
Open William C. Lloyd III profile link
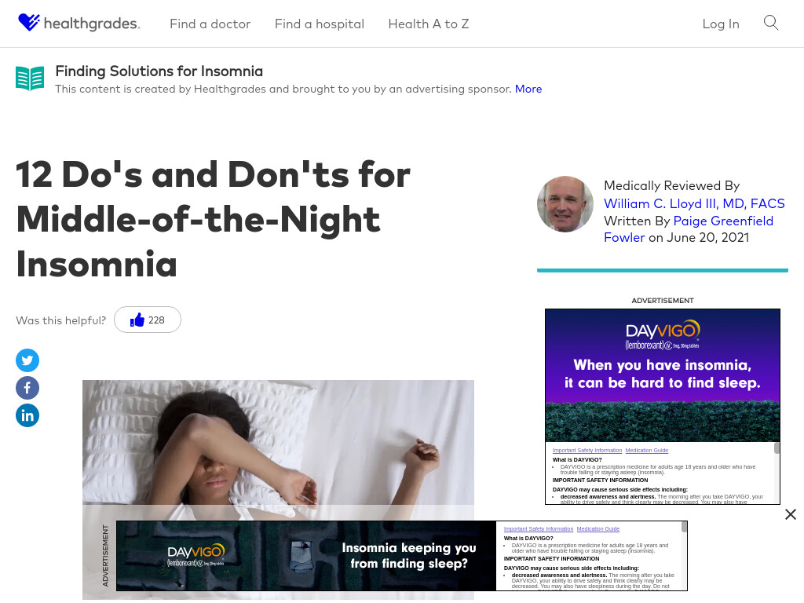click(x=694, y=203)
